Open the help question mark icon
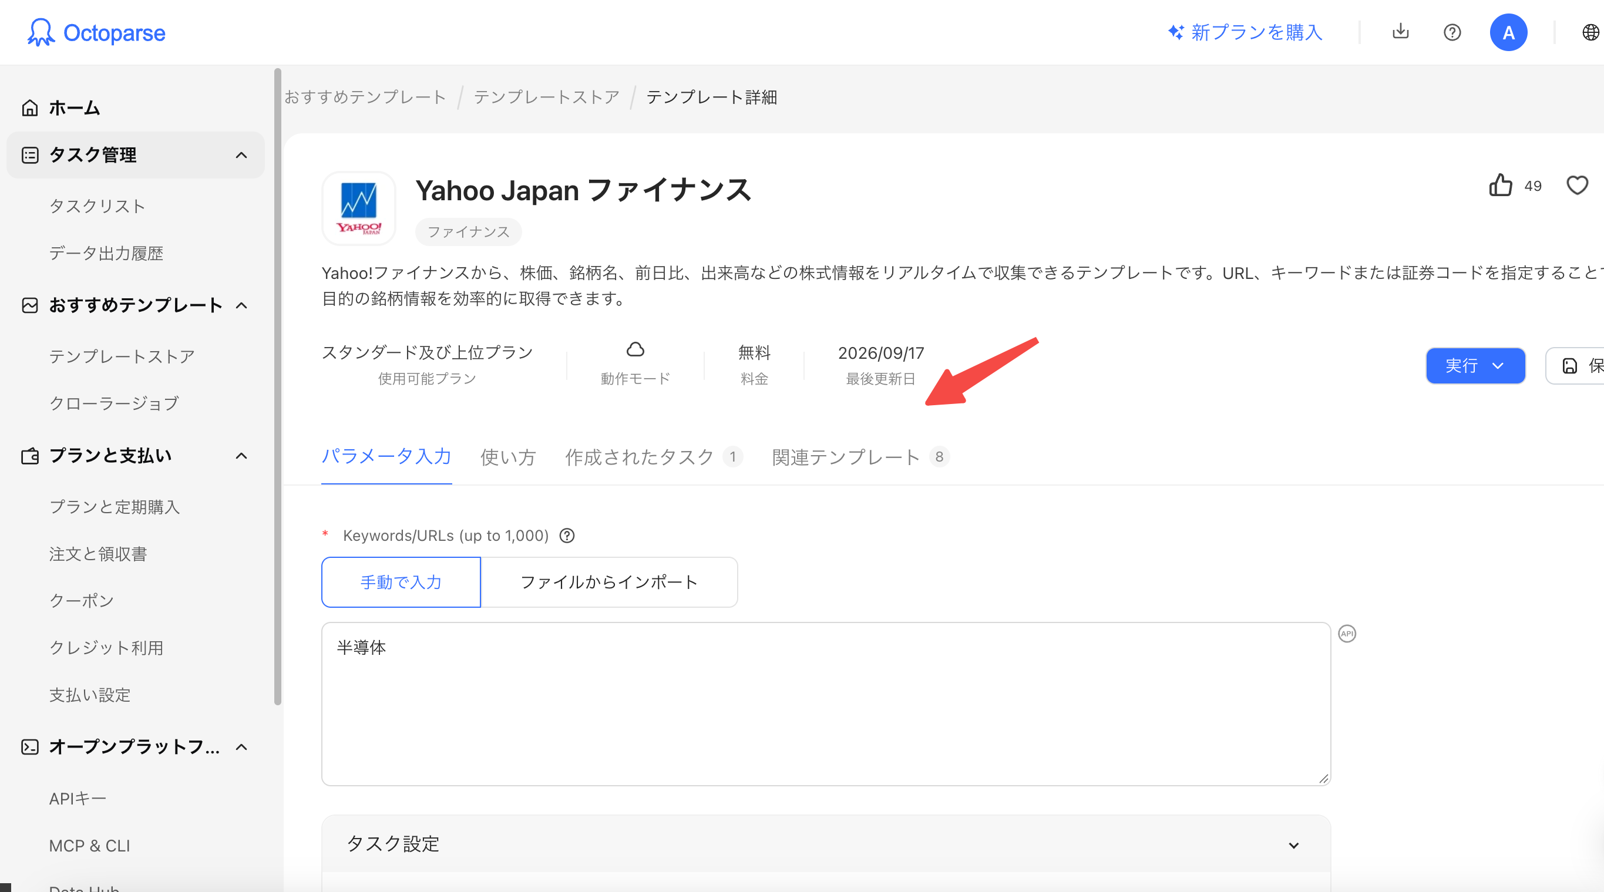 pyautogui.click(x=1452, y=32)
